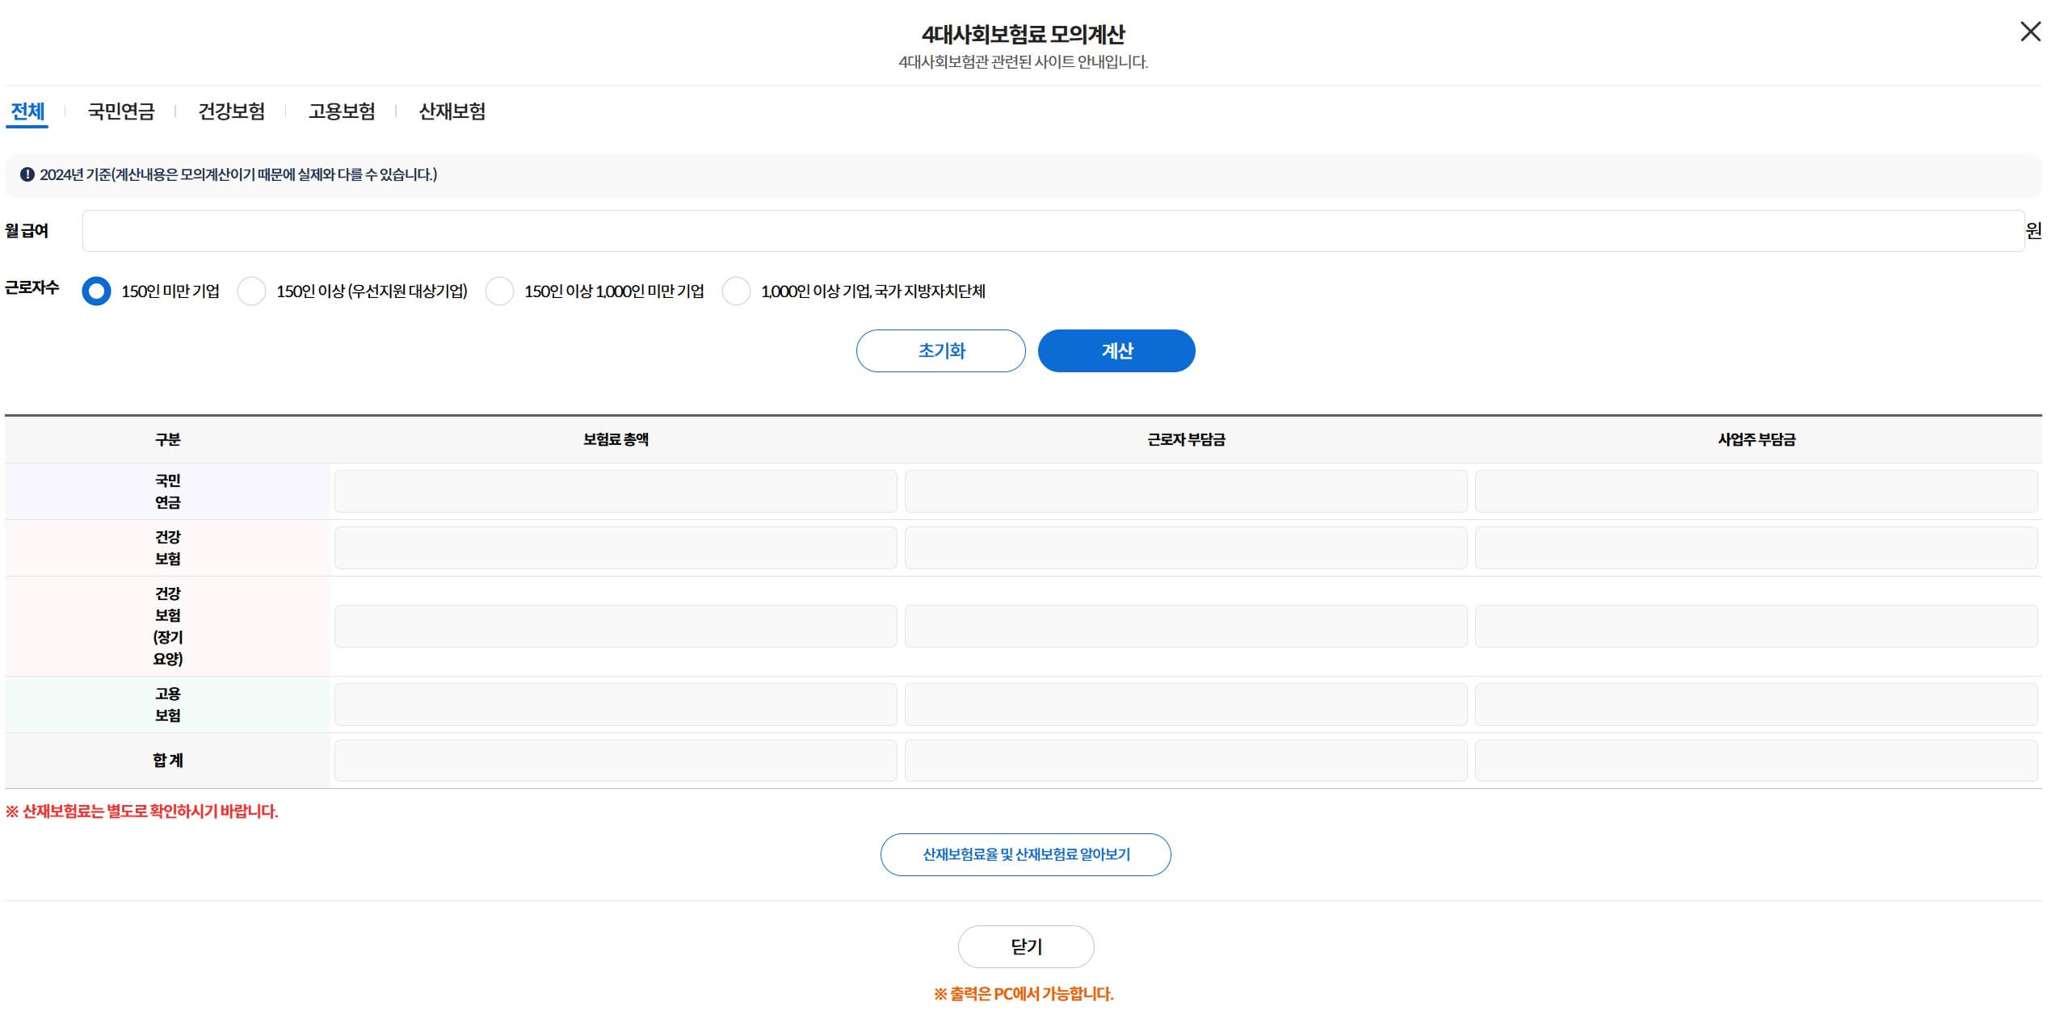Image resolution: width=2056 pixels, height=1015 pixels.
Task: Select 150인 이상 (우선지원 대상기업) radio option
Action: (x=251, y=291)
